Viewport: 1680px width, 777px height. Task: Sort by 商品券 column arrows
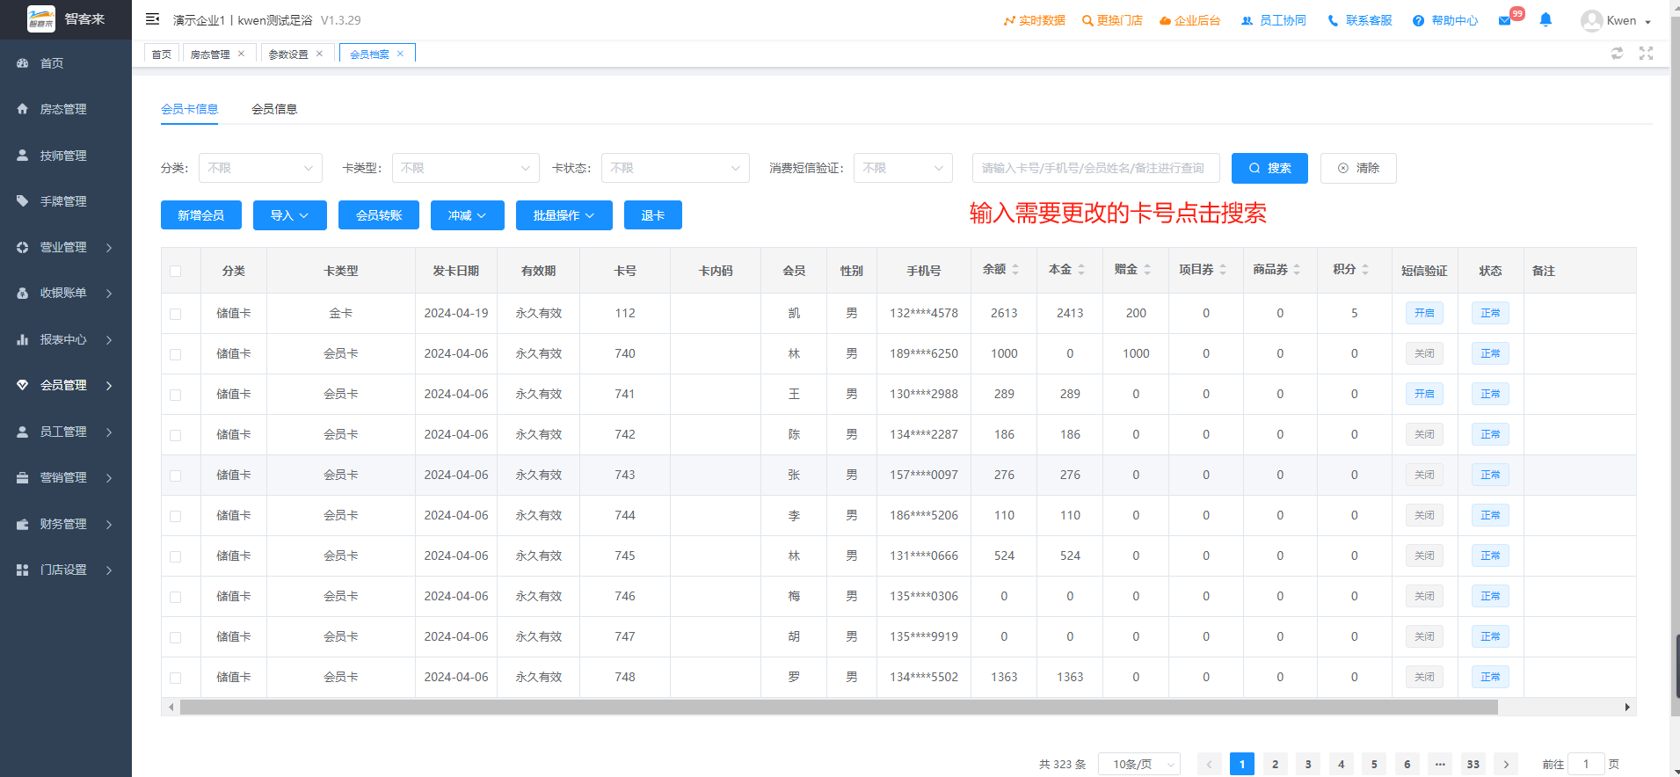(1297, 270)
